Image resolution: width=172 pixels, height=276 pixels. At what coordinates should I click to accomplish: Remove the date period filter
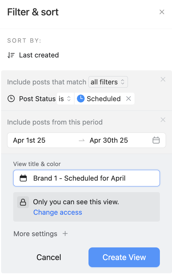(163, 120)
